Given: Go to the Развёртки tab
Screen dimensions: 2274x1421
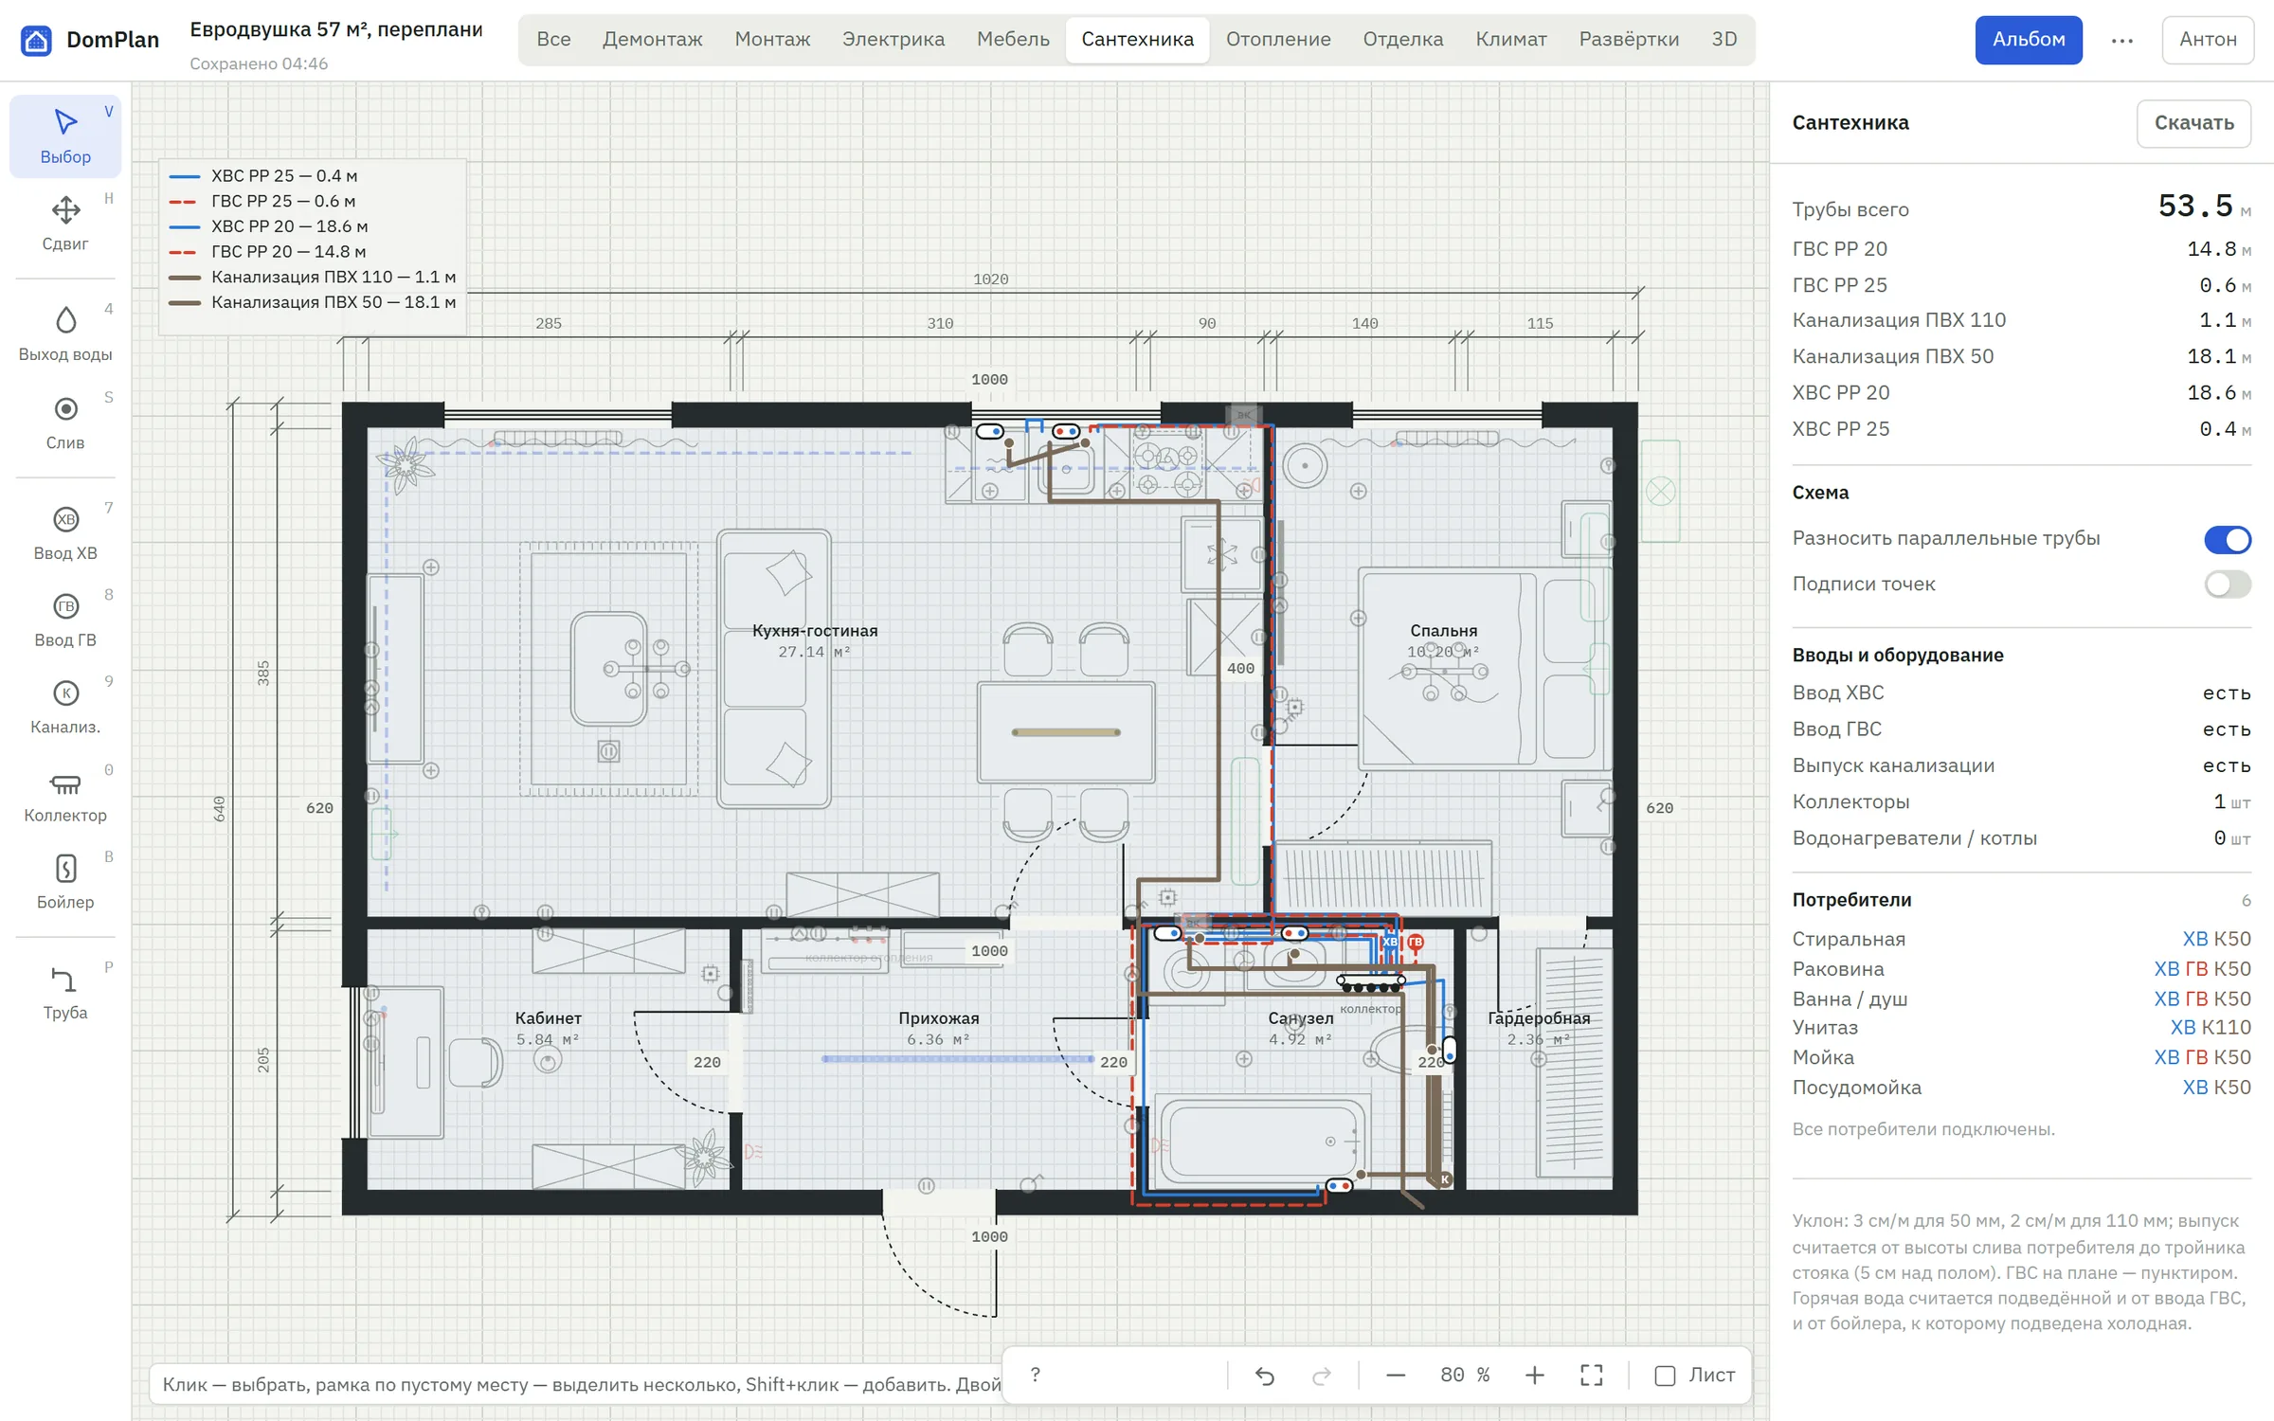Looking at the screenshot, I should pos(1629,40).
